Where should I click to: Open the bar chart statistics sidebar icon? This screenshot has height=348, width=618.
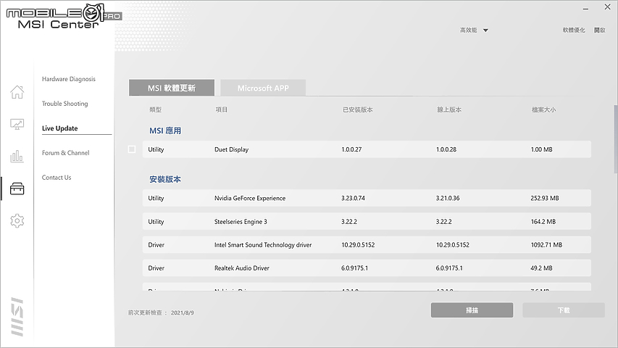coord(17,157)
